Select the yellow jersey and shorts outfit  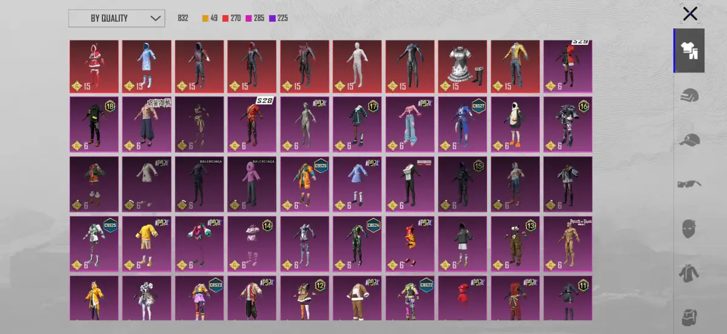147,244
